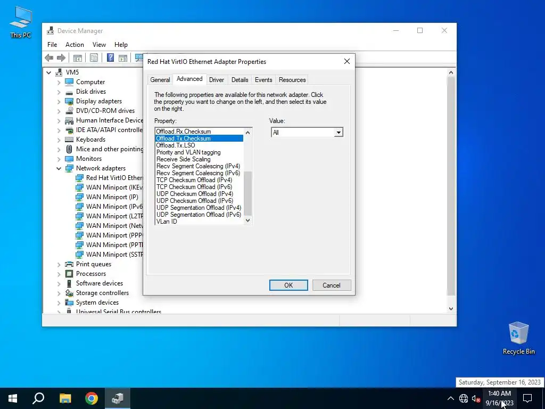Expand the Keyboards node
The image size is (545, 409).
59,140
